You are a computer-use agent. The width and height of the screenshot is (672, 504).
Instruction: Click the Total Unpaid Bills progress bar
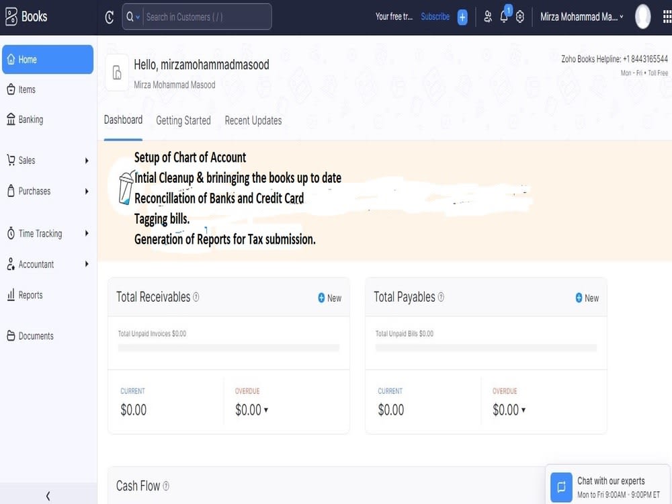(486, 347)
